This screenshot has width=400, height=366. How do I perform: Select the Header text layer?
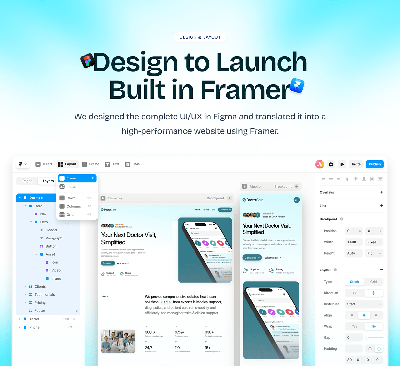coord(49,230)
